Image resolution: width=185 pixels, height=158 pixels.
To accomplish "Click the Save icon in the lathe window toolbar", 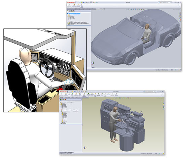I will click(75, 92).
